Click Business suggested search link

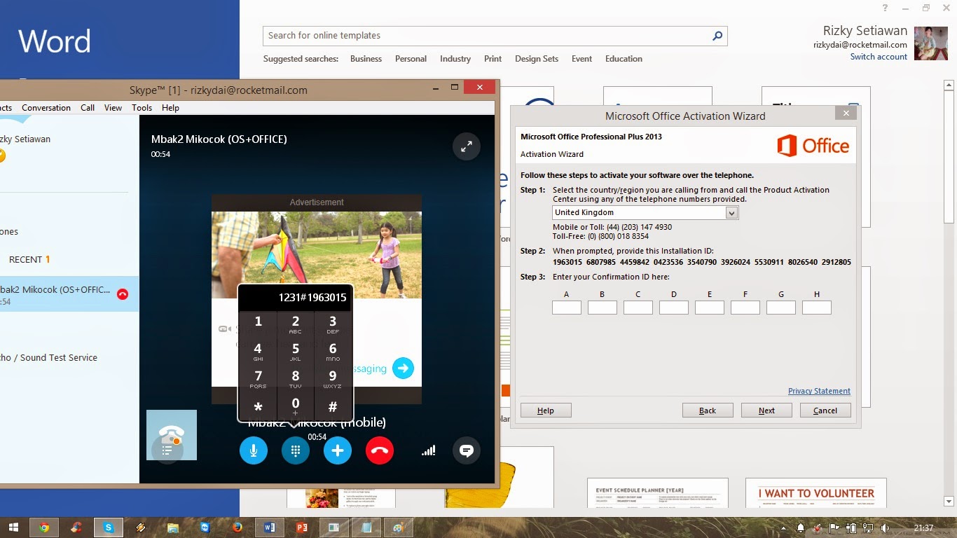366,59
